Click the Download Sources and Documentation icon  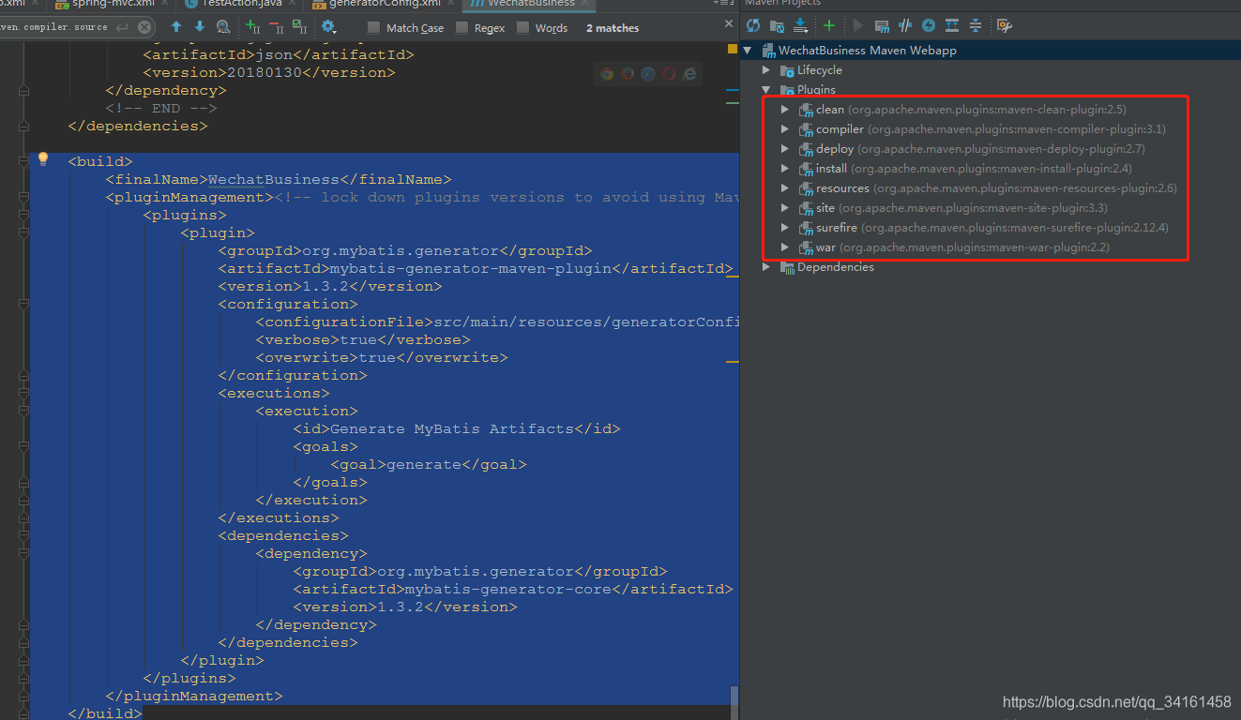point(800,25)
